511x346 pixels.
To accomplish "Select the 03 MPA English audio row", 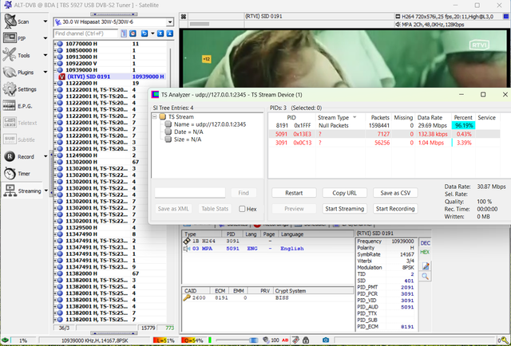I will (267, 249).
